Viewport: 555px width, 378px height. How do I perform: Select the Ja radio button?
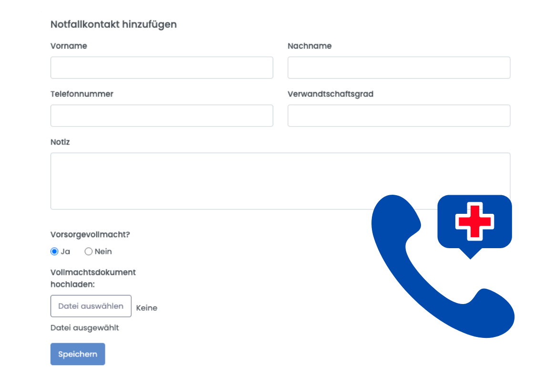[54, 252]
